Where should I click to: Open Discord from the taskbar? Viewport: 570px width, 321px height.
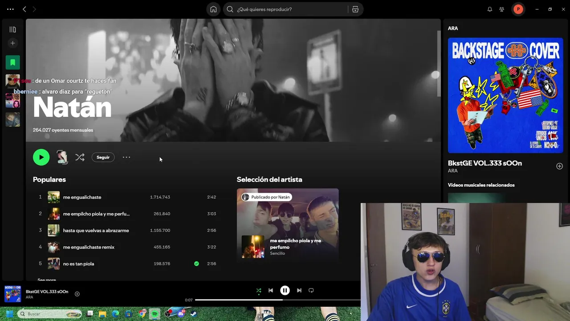coord(181,314)
